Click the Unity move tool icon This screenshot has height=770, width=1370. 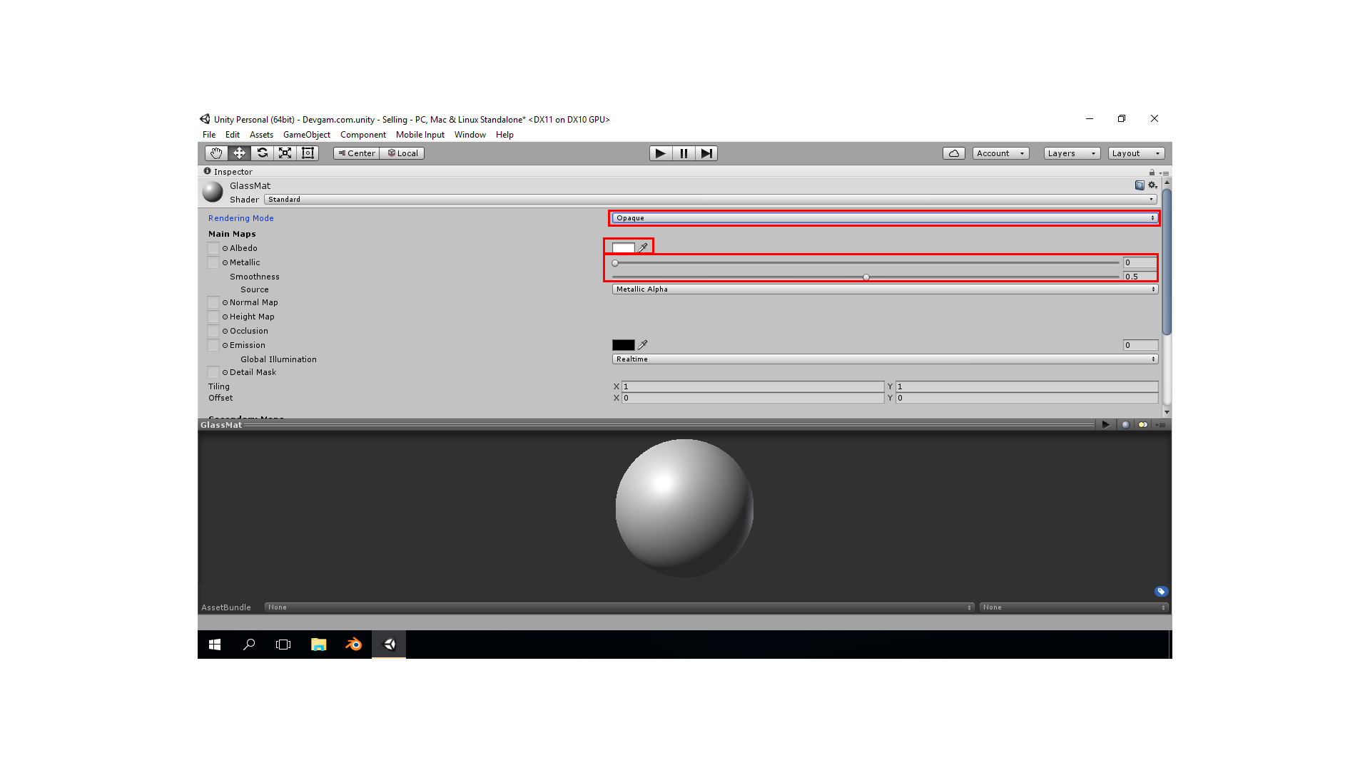point(240,153)
